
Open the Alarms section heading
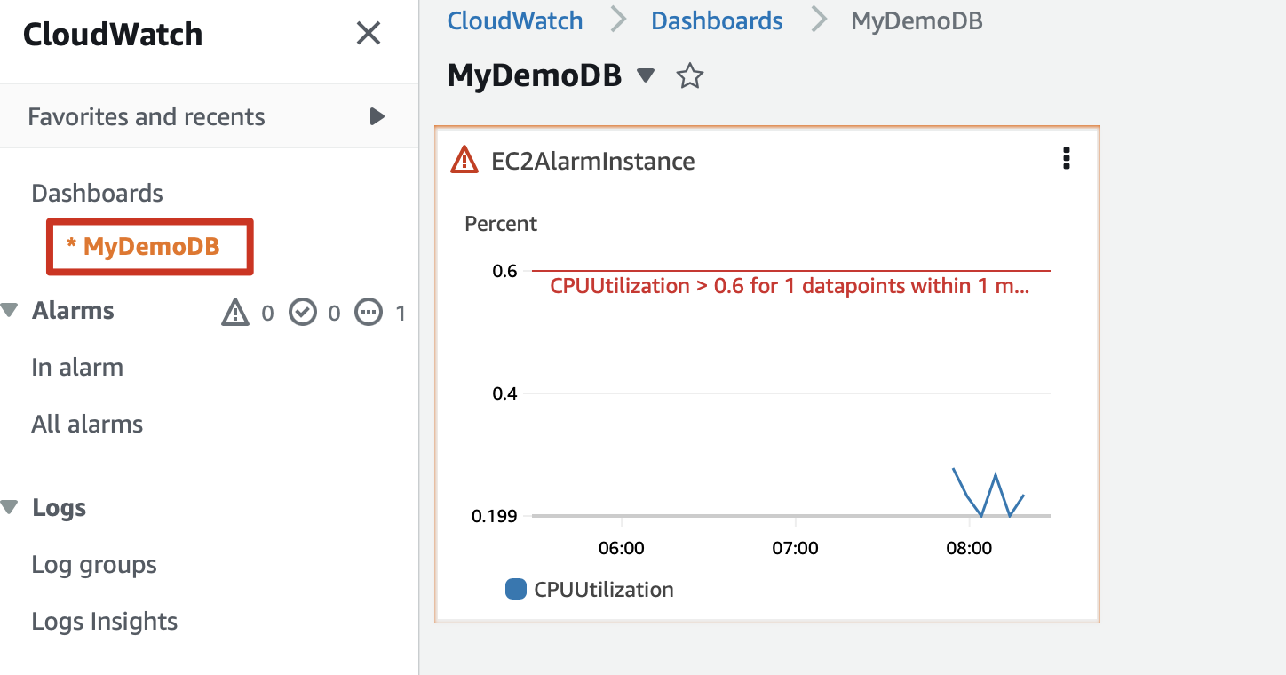74,311
